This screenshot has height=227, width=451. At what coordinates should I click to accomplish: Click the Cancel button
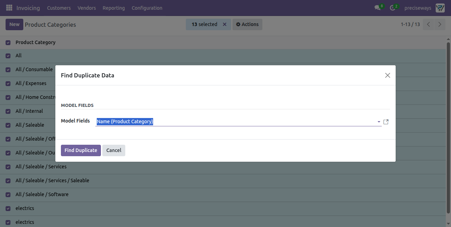coord(114,150)
